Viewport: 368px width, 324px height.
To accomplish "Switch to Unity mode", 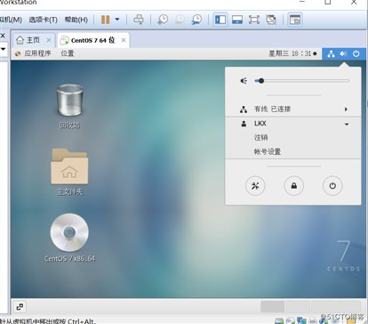I will tap(271, 20).
